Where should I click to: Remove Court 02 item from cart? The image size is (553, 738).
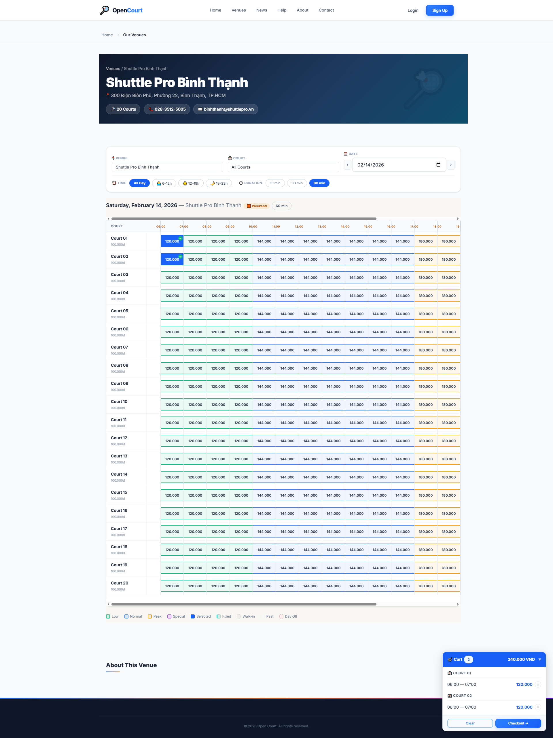coord(538,707)
